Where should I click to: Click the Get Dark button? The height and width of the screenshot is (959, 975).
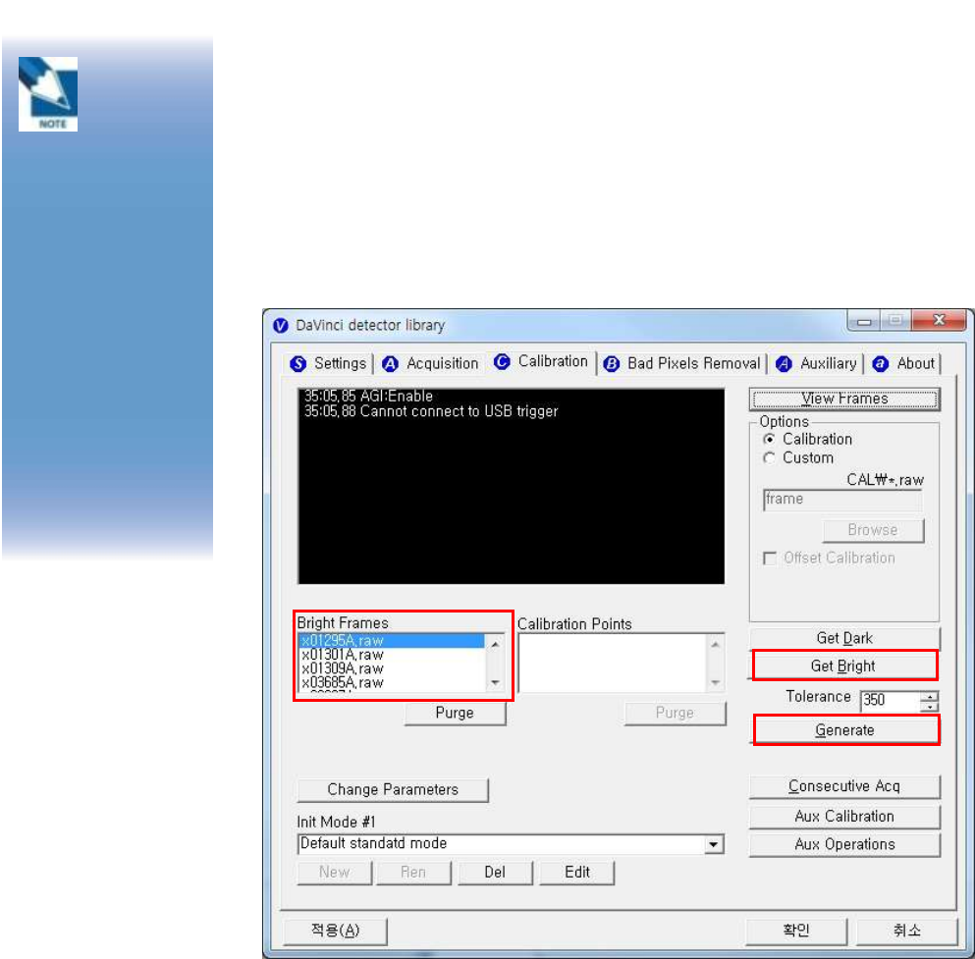(844, 638)
